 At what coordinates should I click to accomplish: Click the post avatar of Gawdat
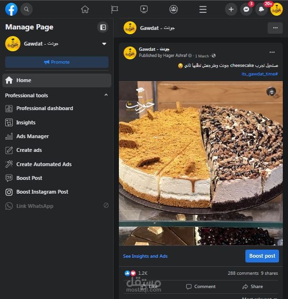[130, 53]
